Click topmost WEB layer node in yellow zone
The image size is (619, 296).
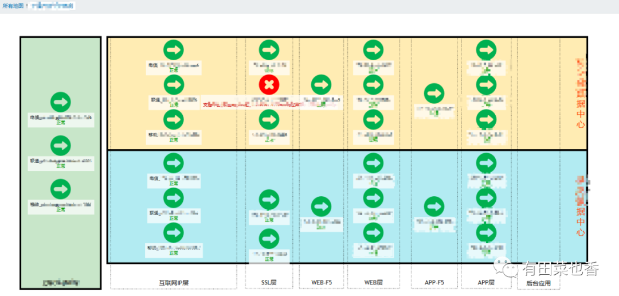373,50
